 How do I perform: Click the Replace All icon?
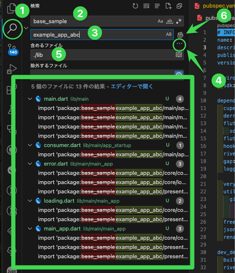click(x=180, y=35)
